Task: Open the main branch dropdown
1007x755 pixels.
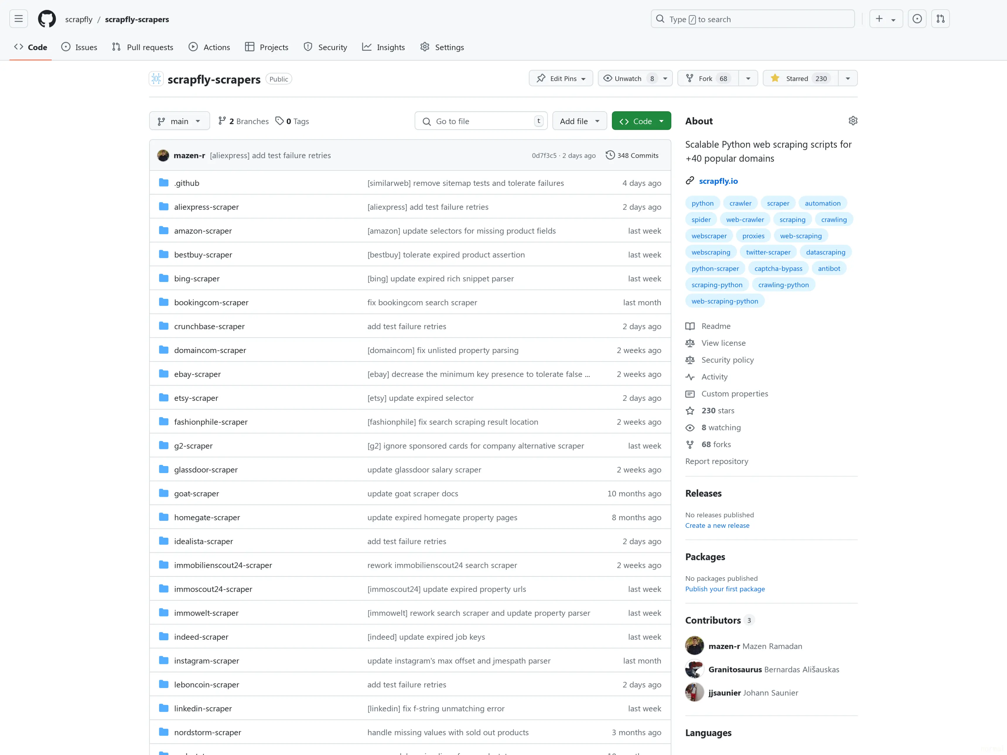Action: [x=179, y=121]
